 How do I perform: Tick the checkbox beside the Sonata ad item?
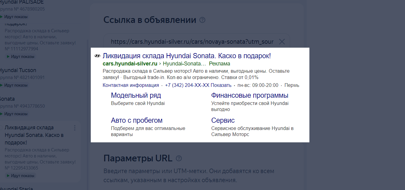(x=1, y=128)
